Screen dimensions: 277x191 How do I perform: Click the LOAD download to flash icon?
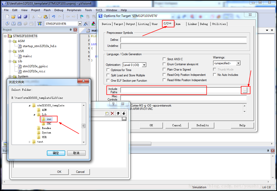(x=40, y=23)
